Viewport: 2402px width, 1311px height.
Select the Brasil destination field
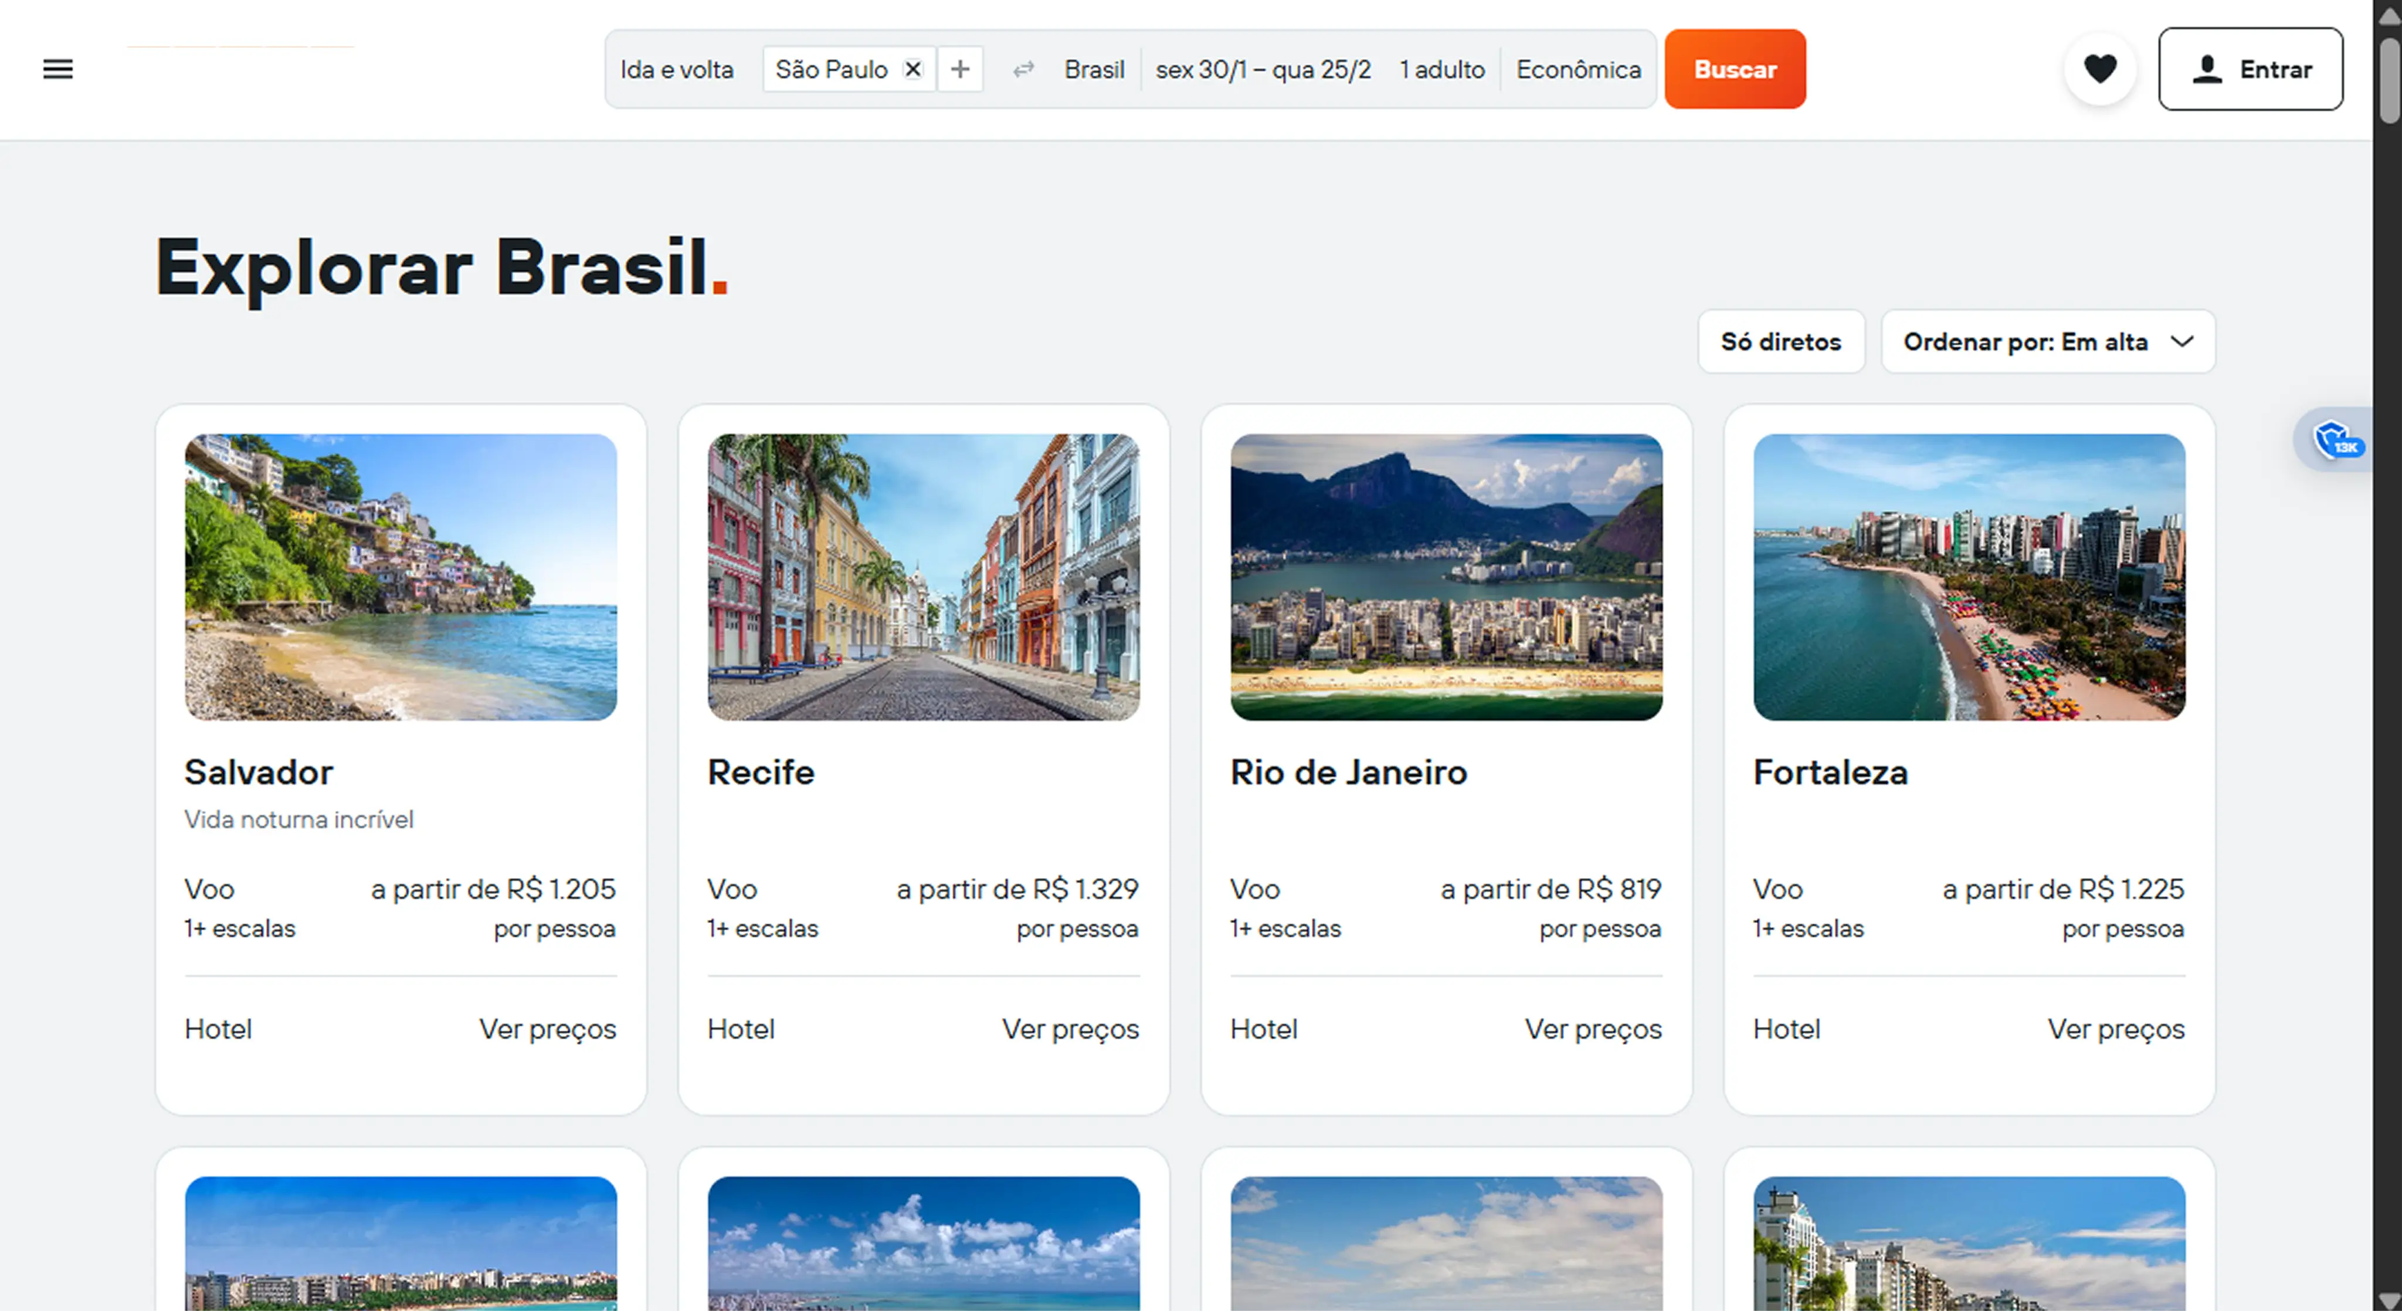pos(1094,69)
